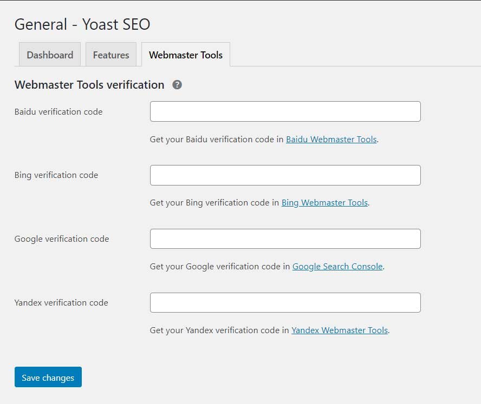Click the 'Bing verification code' label
Screen dimensions: 481x404
(56, 175)
